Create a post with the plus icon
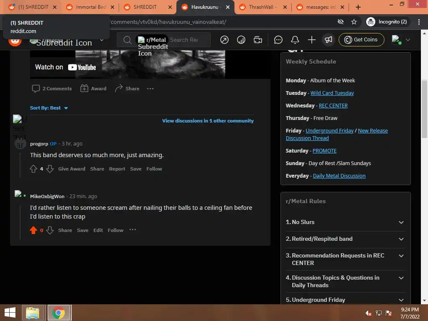Viewport: 428px width, 321px height. click(x=311, y=40)
